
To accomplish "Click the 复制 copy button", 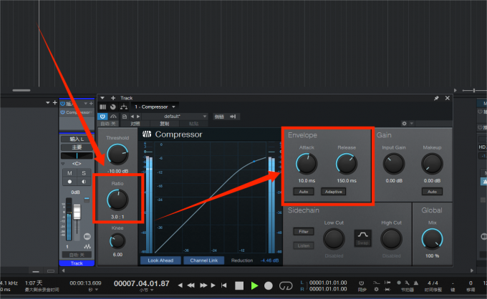I will (x=164, y=124).
